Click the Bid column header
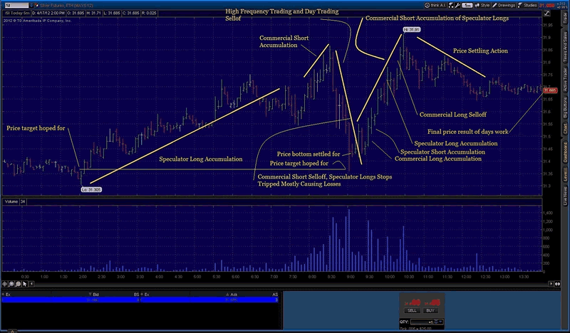Viewport: 570px width, 333px height. 94,293
